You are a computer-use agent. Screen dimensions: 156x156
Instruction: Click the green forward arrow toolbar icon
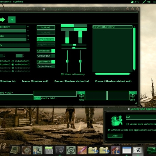pos(2,20)
